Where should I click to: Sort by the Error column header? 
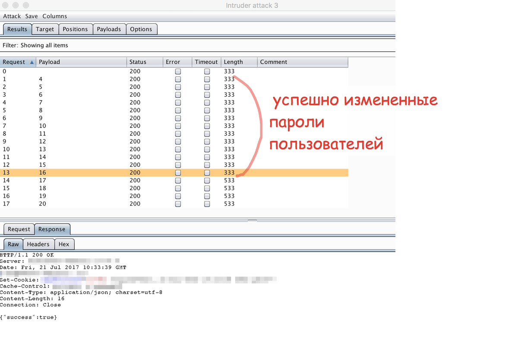point(177,62)
